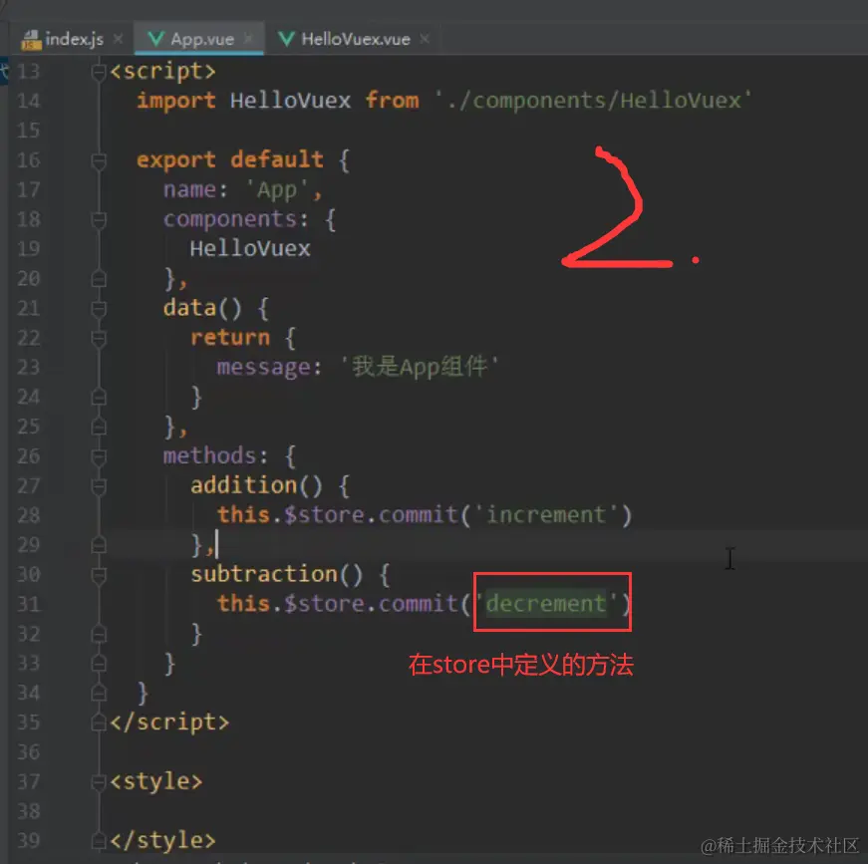The image size is (868, 864).
Task: Switch to the index.js editor tab
Action: tap(63, 39)
